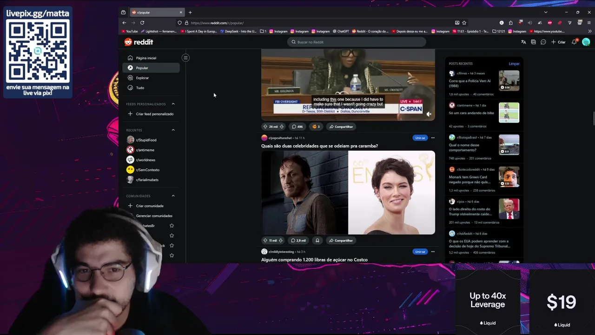595x335 pixels.
Task: Collapse the Recentes section
Action: pos(173,130)
